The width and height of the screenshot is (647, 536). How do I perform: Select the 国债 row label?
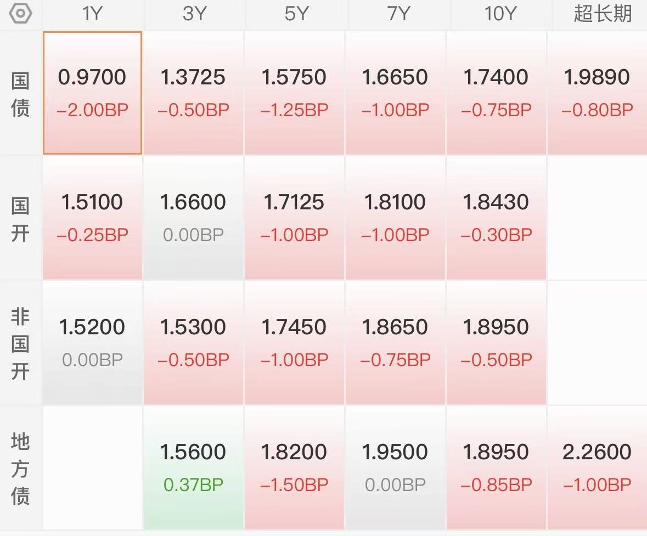[x=21, y=93]
